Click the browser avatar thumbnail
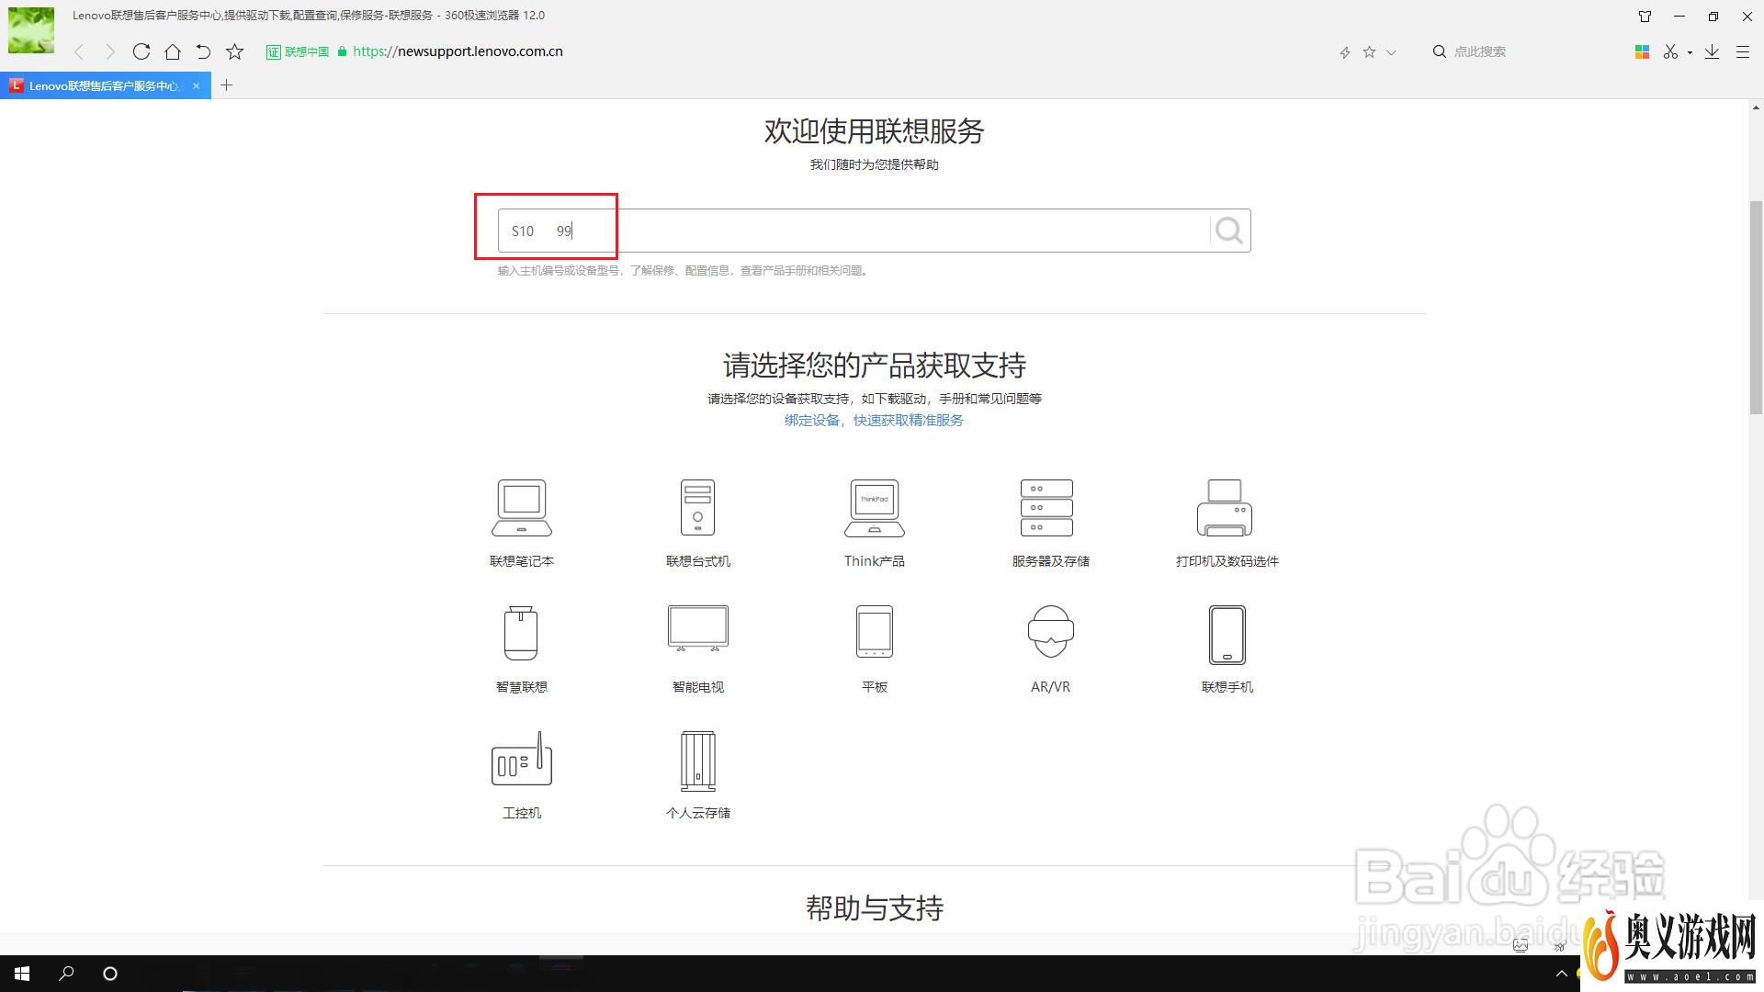This screenshot has height=992, width=1764. [31, 30]
